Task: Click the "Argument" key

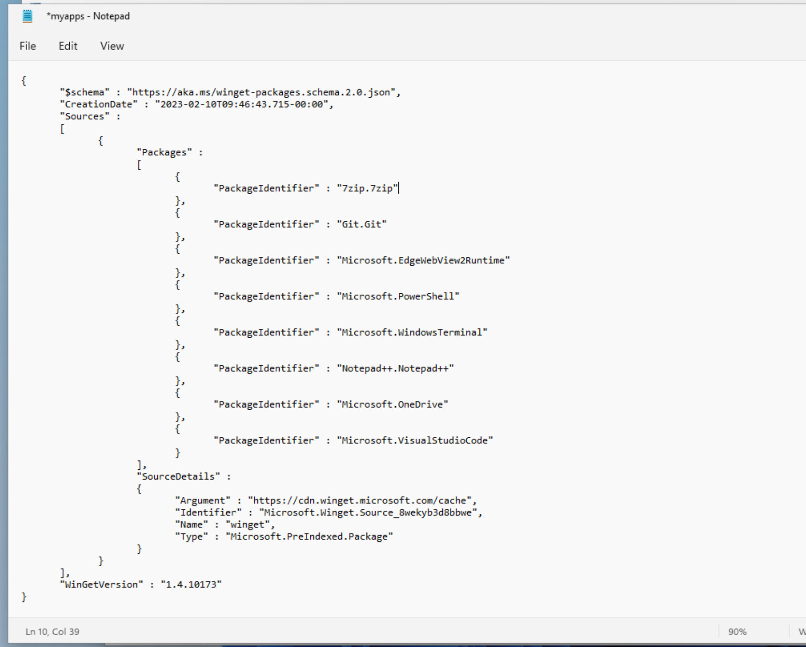Action: point(203,500)
